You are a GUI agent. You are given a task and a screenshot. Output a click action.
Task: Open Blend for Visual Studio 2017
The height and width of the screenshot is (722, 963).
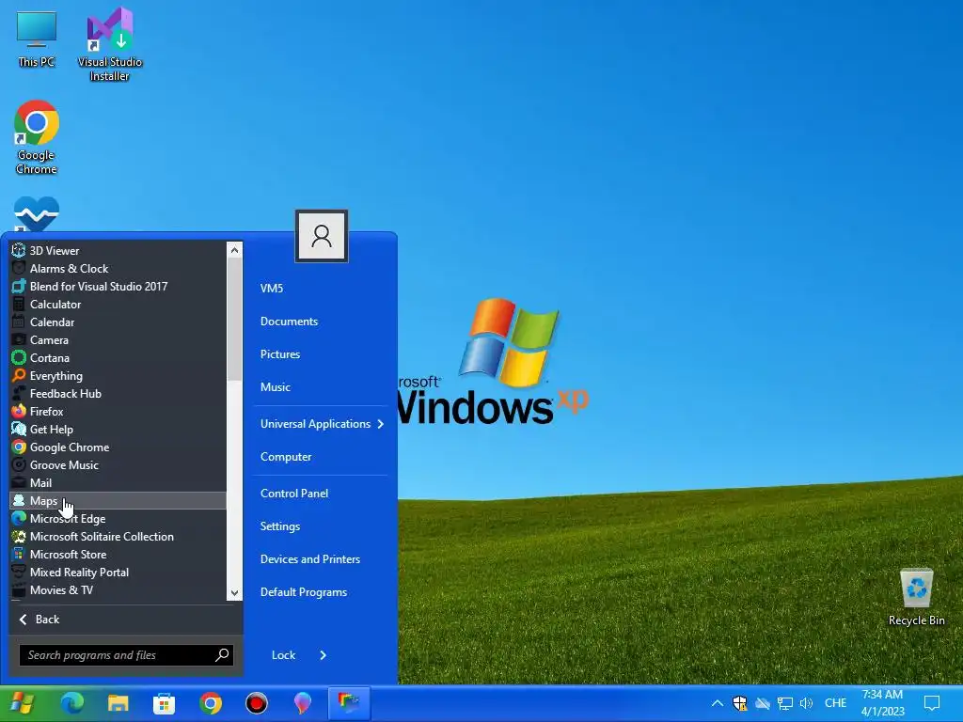coord(118,286)
